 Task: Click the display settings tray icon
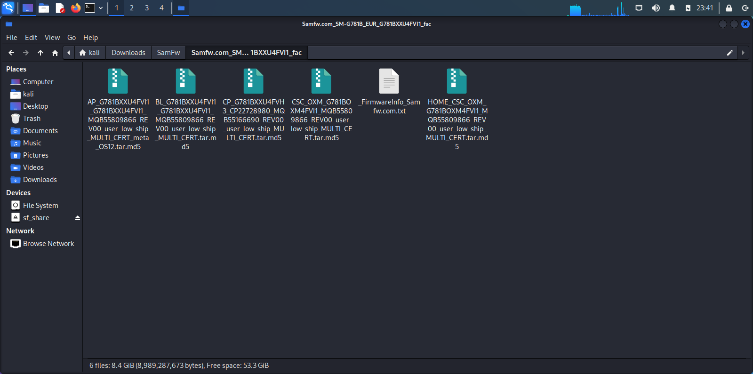(639, 8)
